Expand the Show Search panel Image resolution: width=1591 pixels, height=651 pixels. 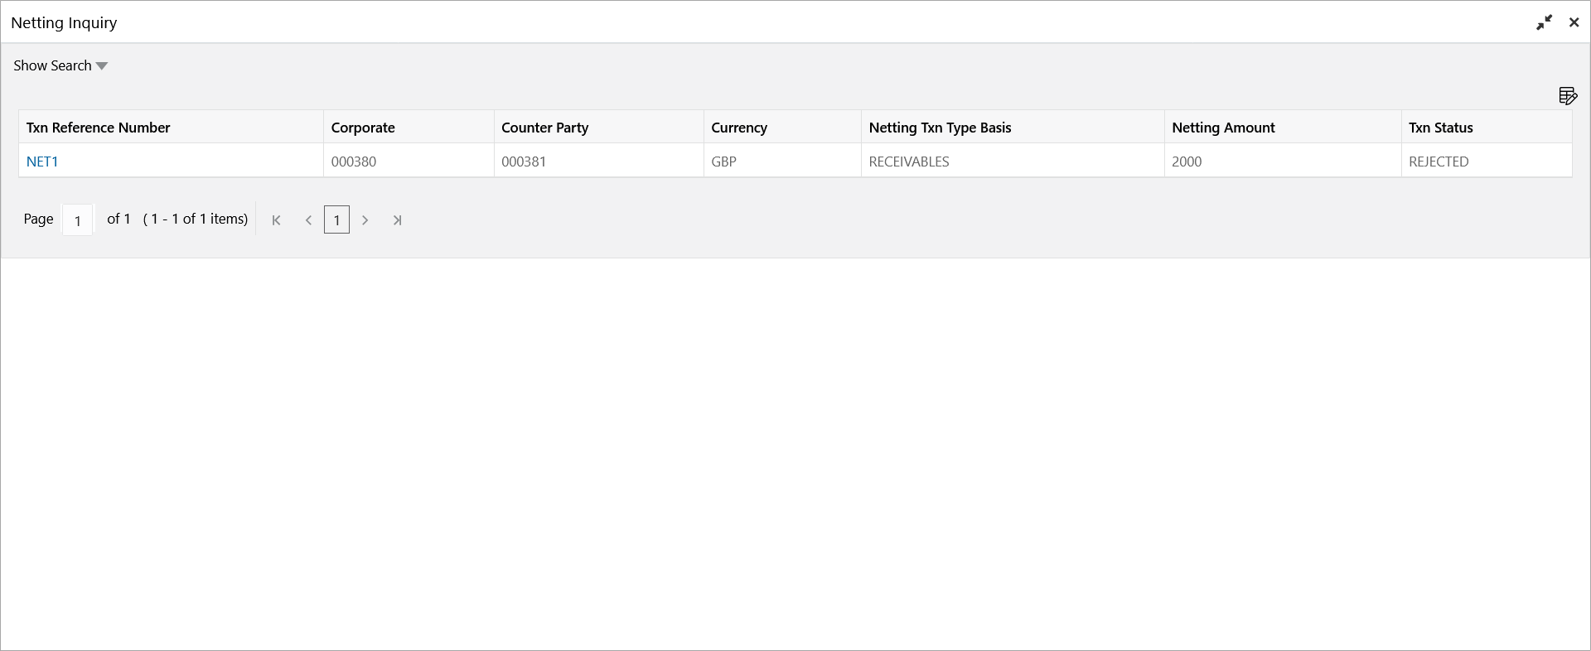(x=60, y=65)
